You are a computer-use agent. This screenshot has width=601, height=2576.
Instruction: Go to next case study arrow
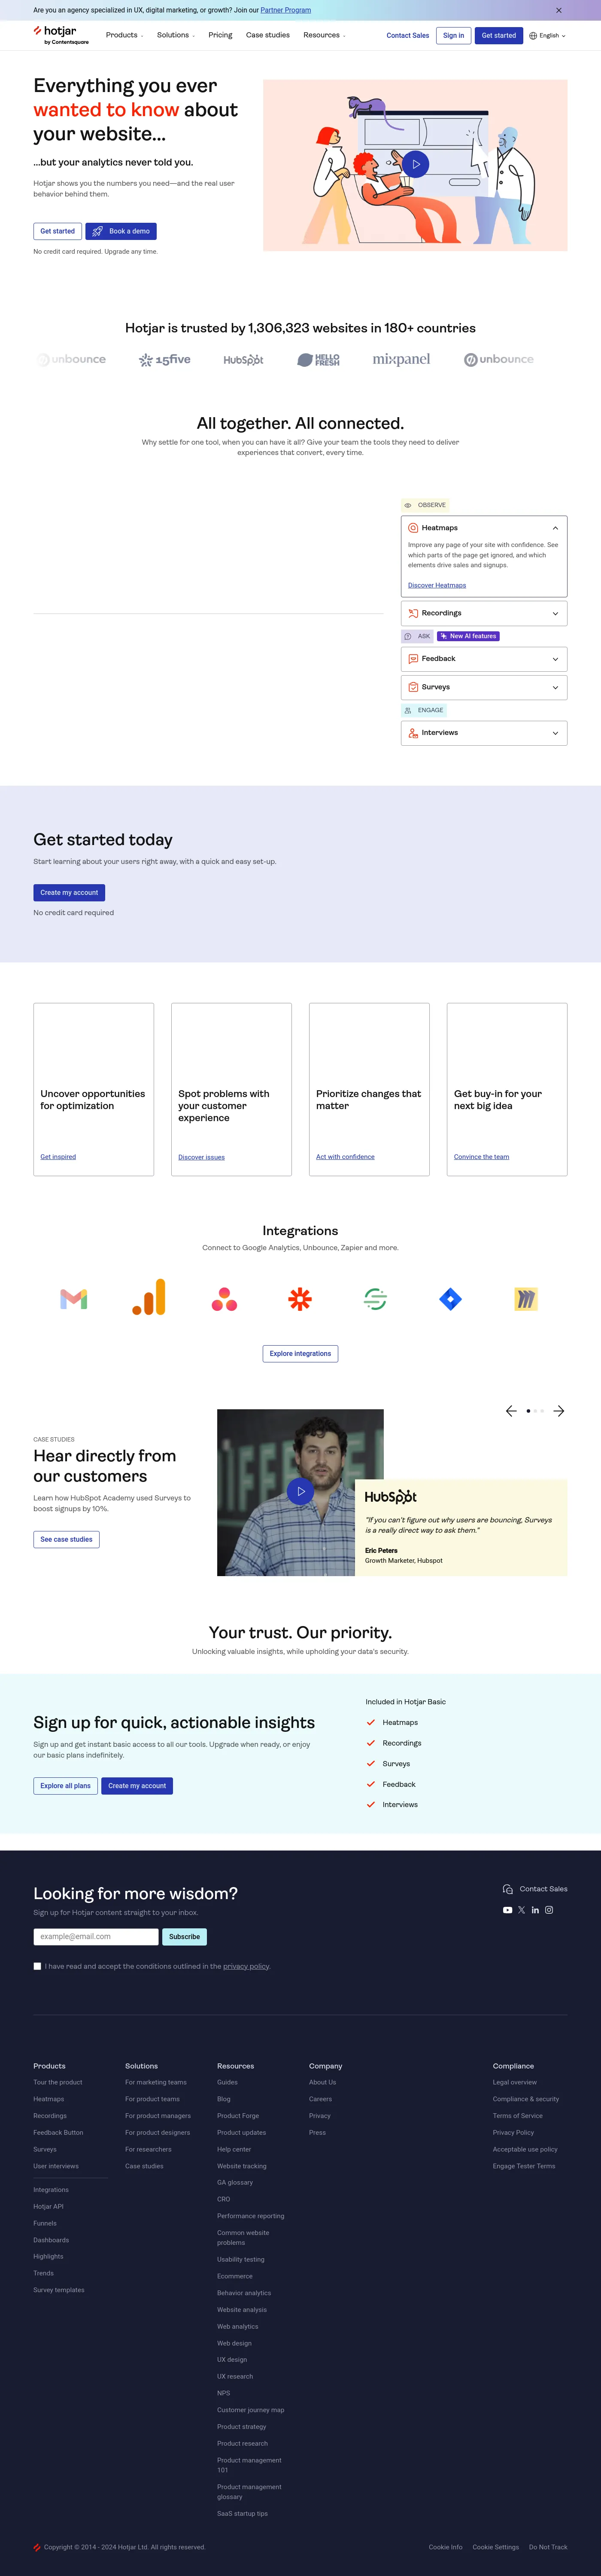pos(559,1411)
